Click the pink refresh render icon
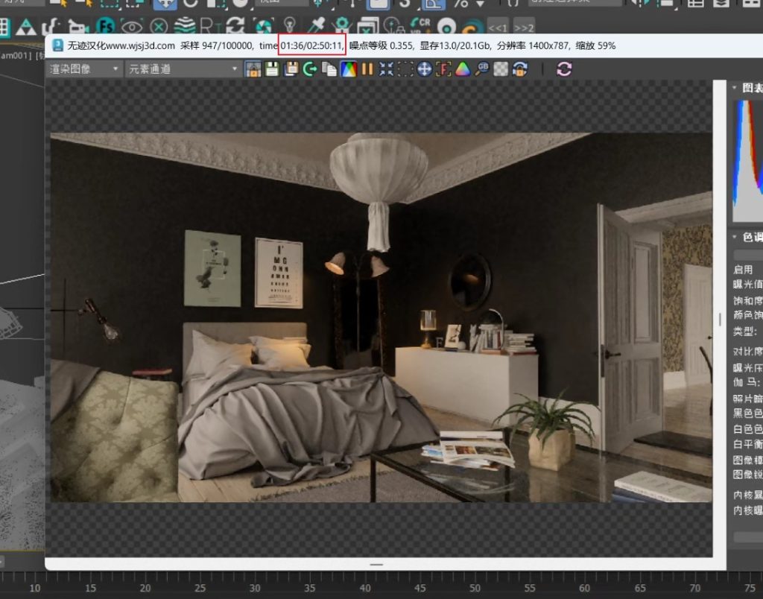This screenshot has height=599, width=763. pyautogui.click(x=564, y=69)
